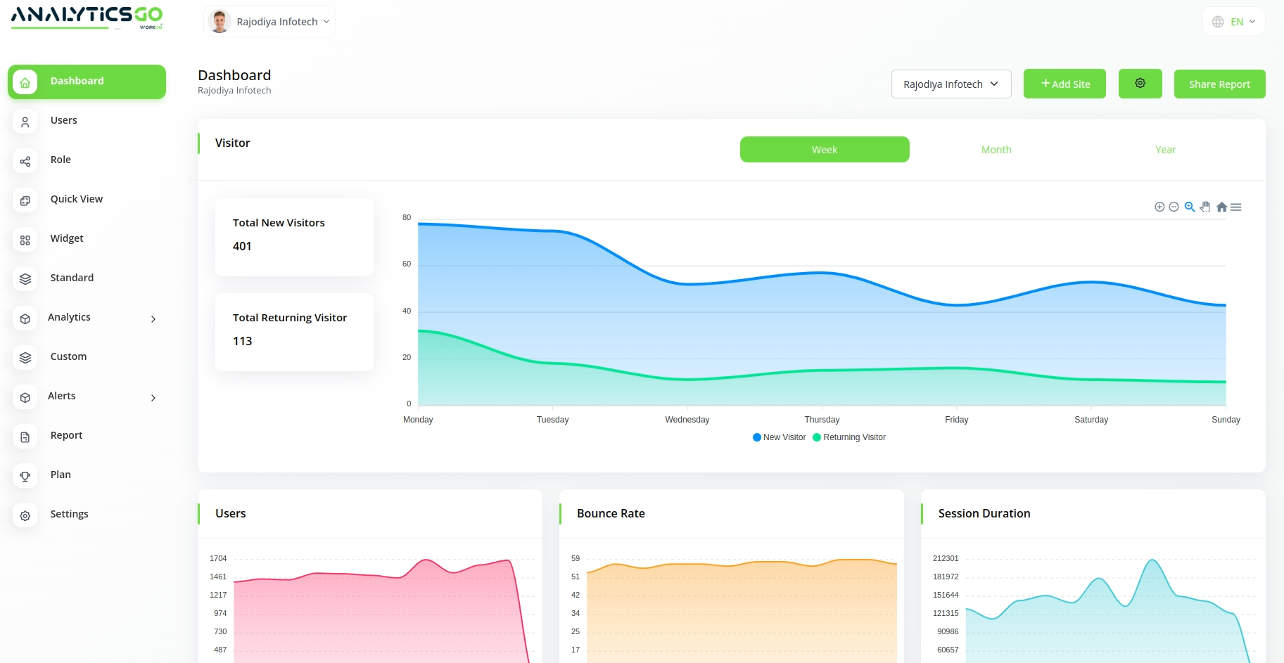Click the AnalyticsGo logo
The image size is (1284, 663).
tap(87, 18)
